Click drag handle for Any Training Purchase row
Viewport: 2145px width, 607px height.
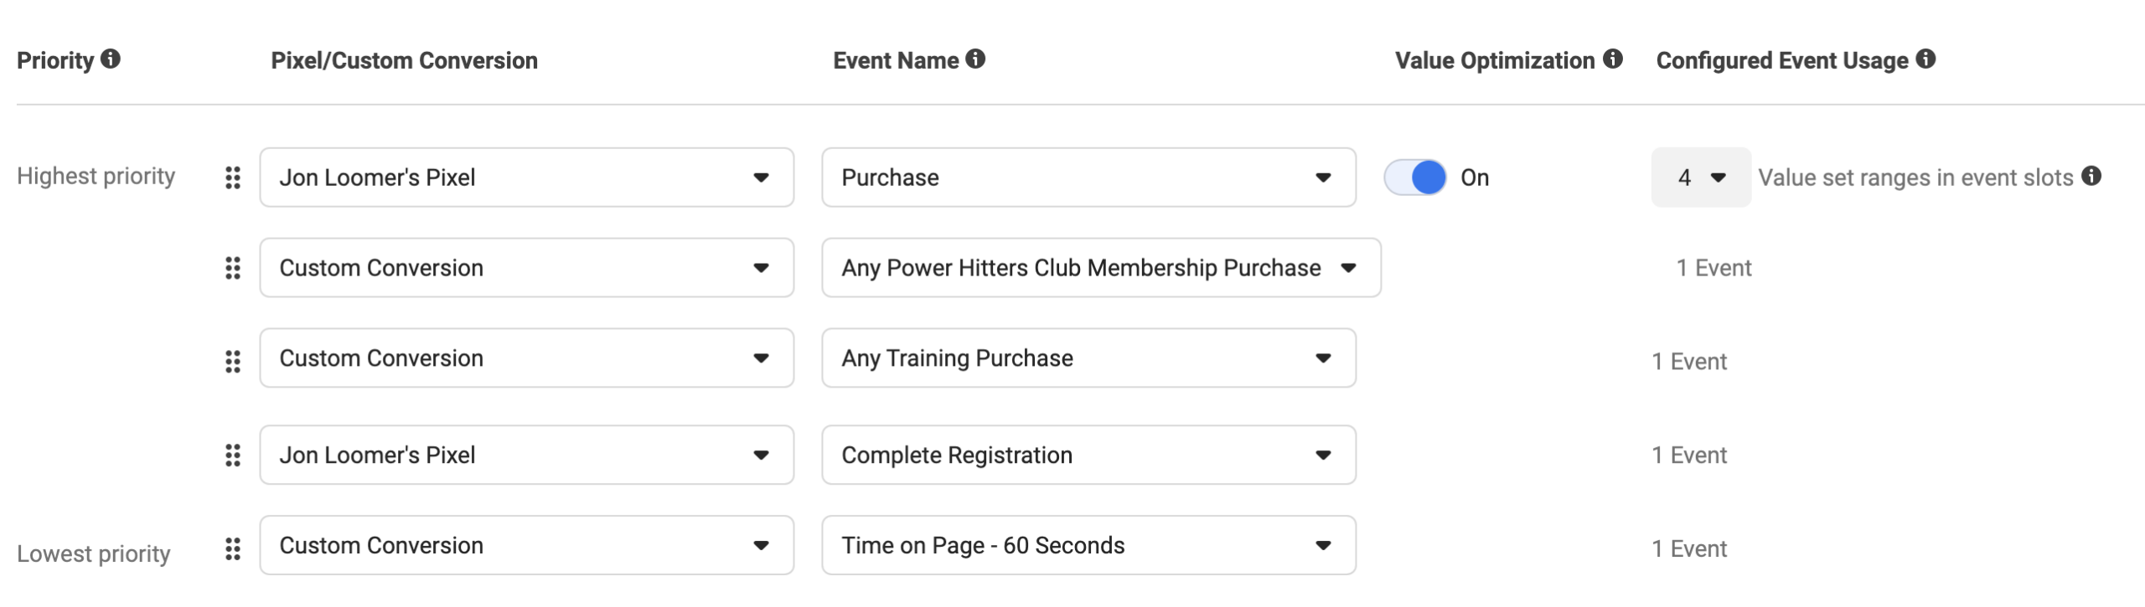tap(233, 362)
